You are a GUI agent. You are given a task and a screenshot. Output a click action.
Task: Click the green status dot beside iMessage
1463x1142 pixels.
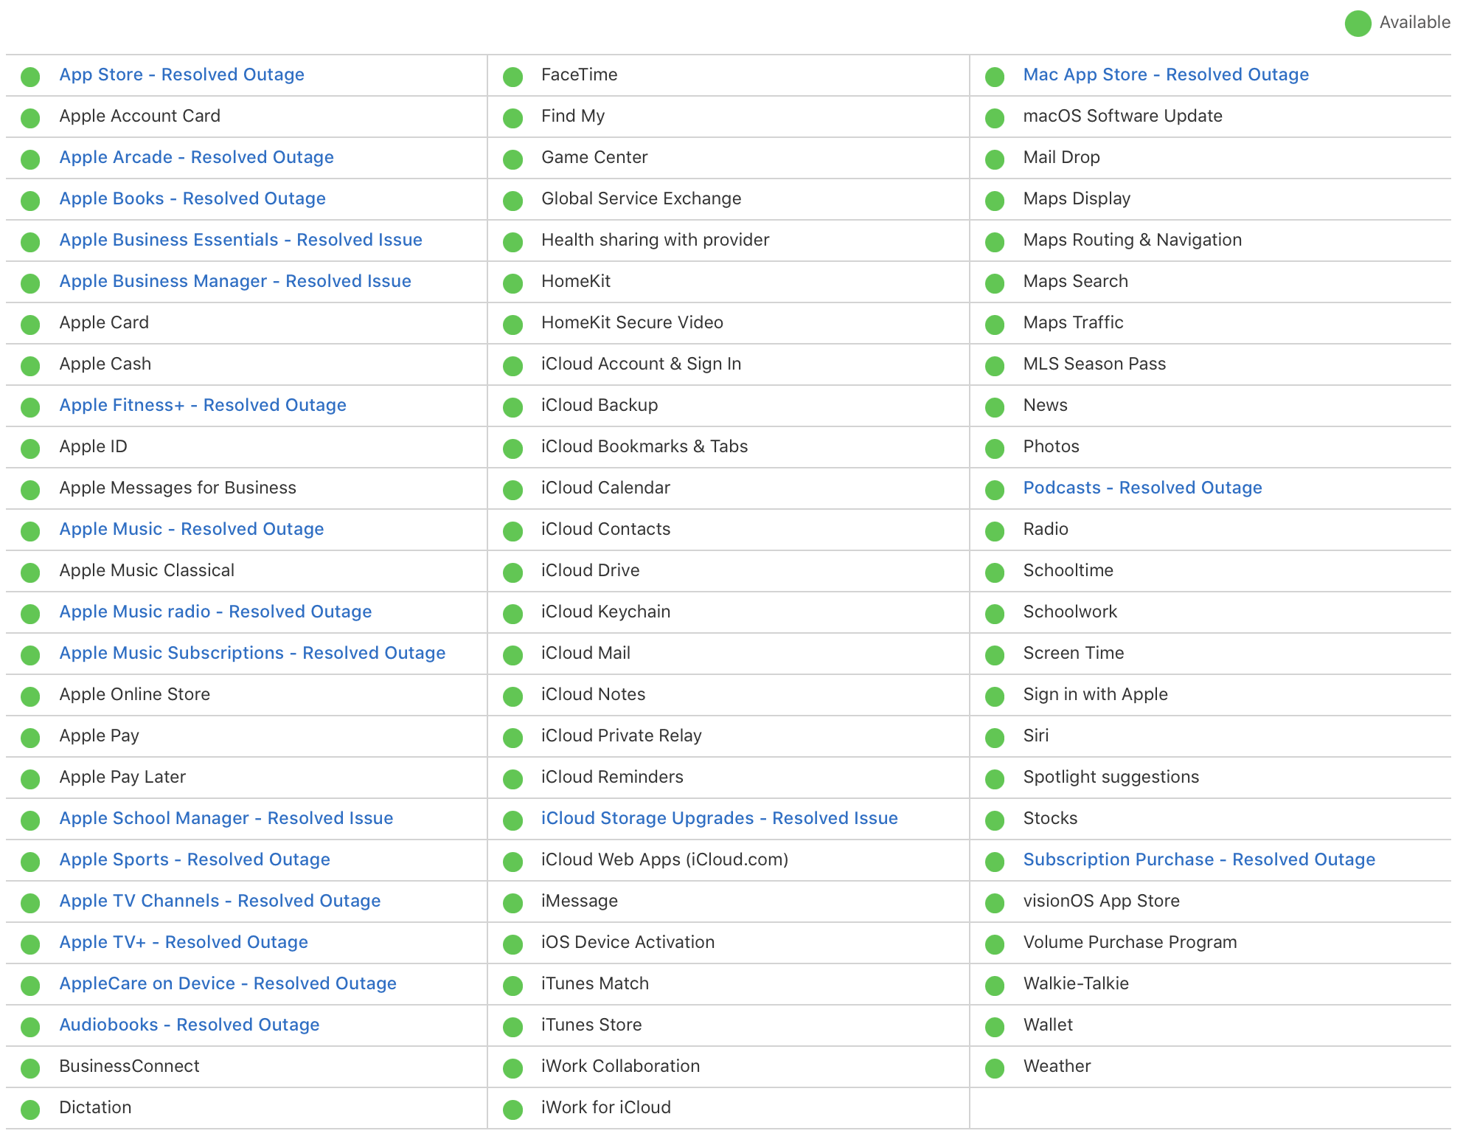tap(512, 903)
